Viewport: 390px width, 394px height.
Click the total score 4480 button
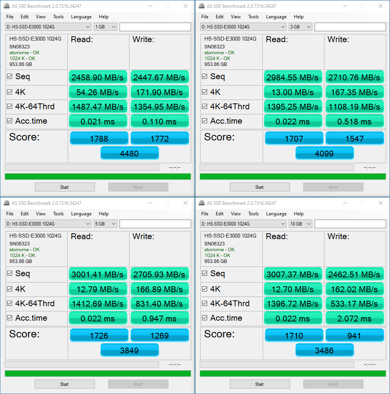point(129,153)
